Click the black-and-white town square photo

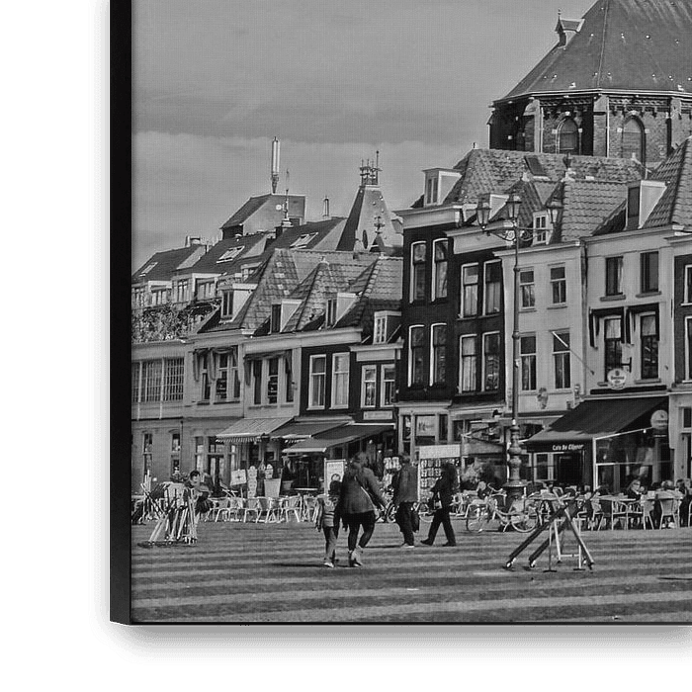(x=410, y=326)
